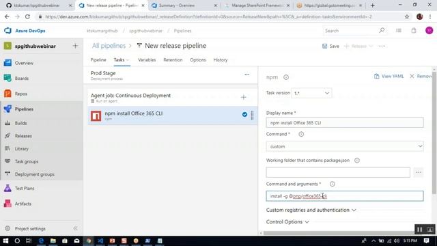This screenshot has width=437, height=246.
Task: Expand Control Options section
Action: (x=287, y=221)
